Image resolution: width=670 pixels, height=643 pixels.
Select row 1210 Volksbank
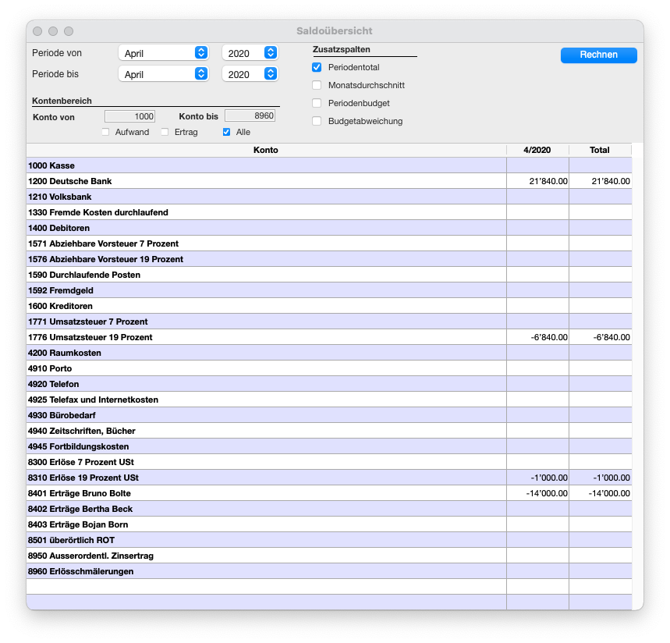click(329, 197)
